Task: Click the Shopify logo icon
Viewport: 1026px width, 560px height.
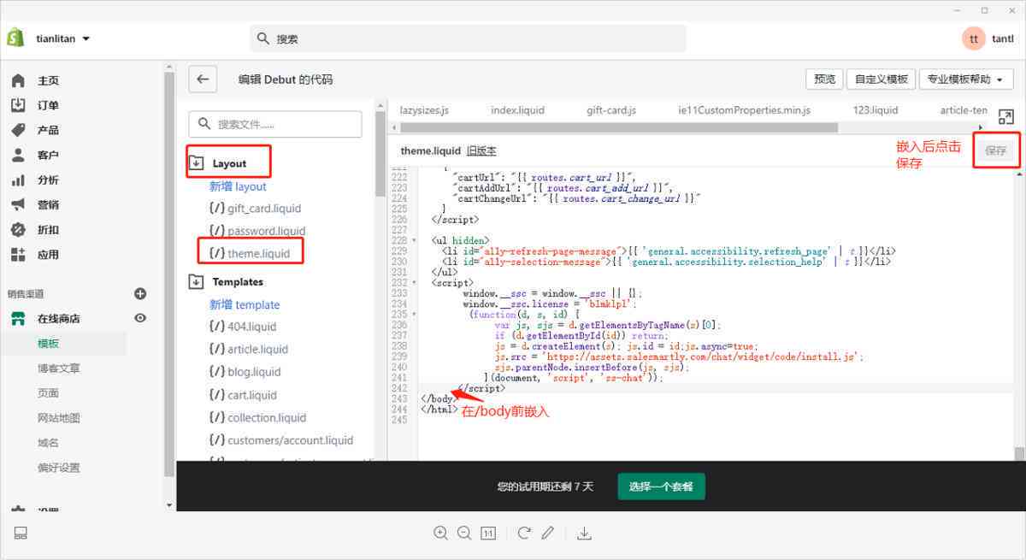Action: coord(15,38)
